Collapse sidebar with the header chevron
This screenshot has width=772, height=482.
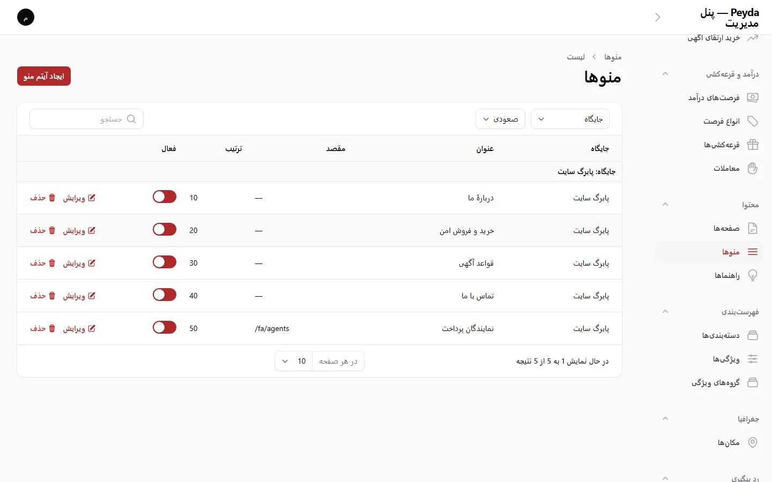point(658,17)
